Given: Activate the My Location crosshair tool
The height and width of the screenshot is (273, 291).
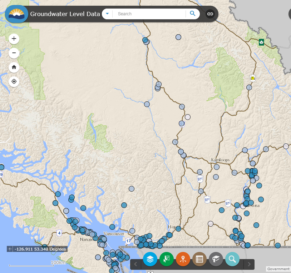Looking at the screenshot, I should point(14,81).
